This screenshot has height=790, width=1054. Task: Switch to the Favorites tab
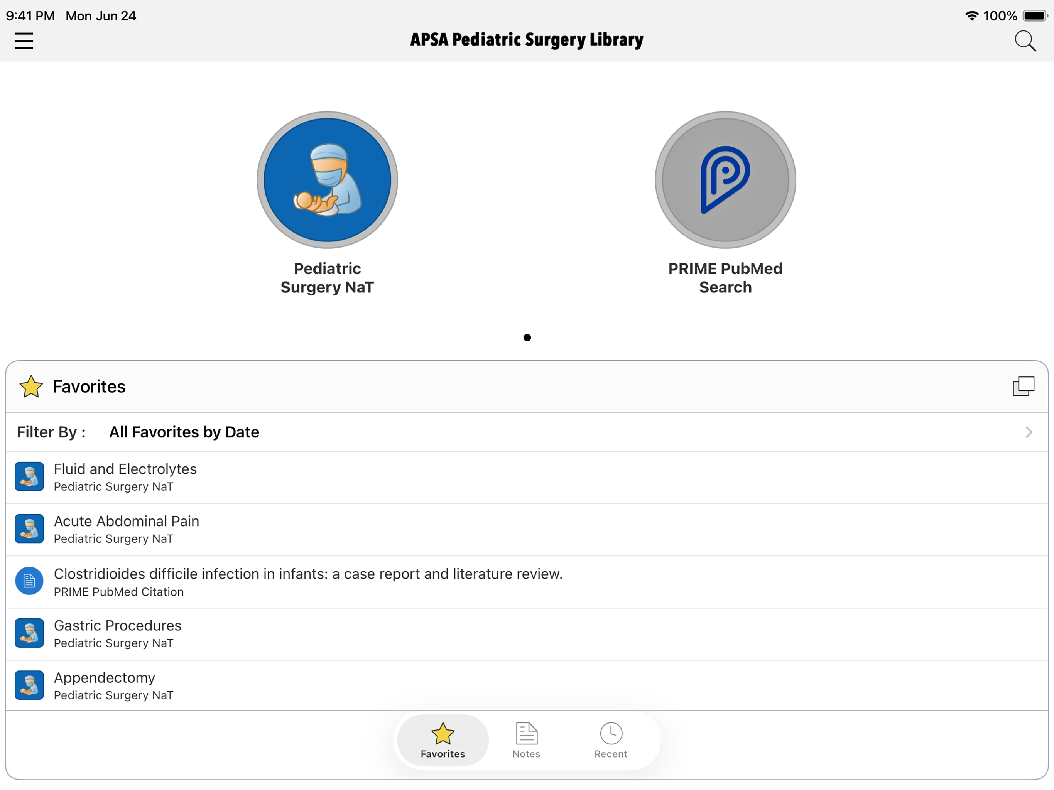pos(443,740)
